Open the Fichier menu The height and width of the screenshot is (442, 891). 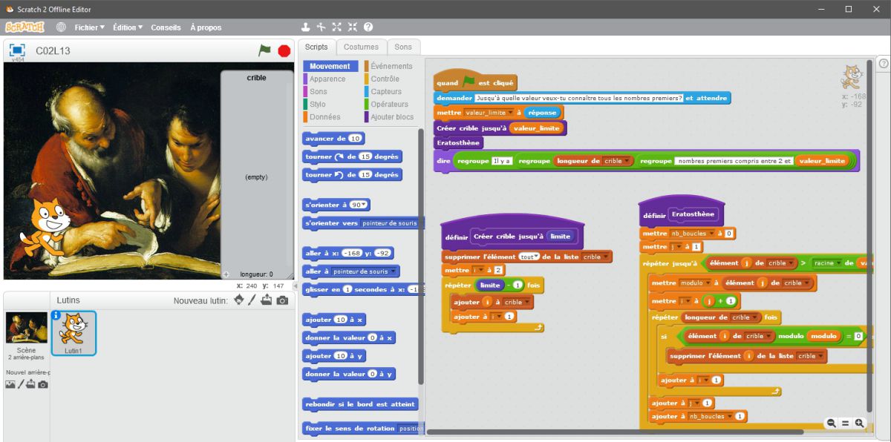tap(89, 27)
